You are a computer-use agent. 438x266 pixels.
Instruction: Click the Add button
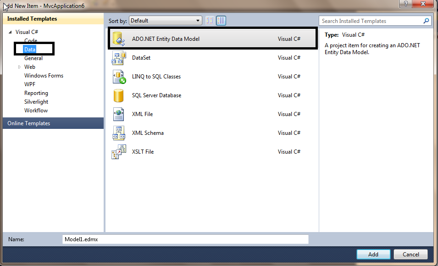(x=373, y=254)
